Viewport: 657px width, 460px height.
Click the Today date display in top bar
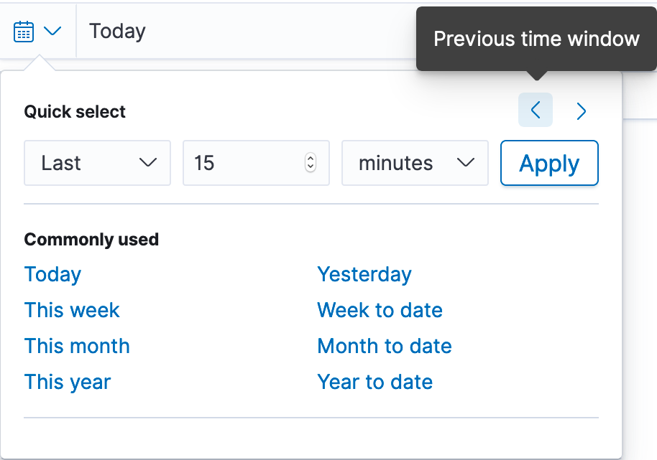(117, 32)
